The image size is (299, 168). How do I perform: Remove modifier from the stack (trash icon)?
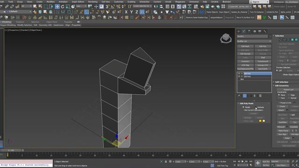(255, 96)
